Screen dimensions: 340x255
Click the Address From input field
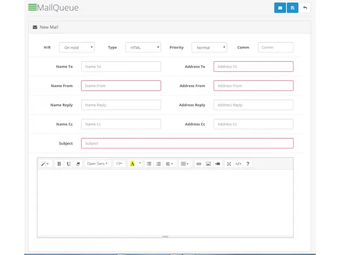pyautogui.click(x=253, y=86)
